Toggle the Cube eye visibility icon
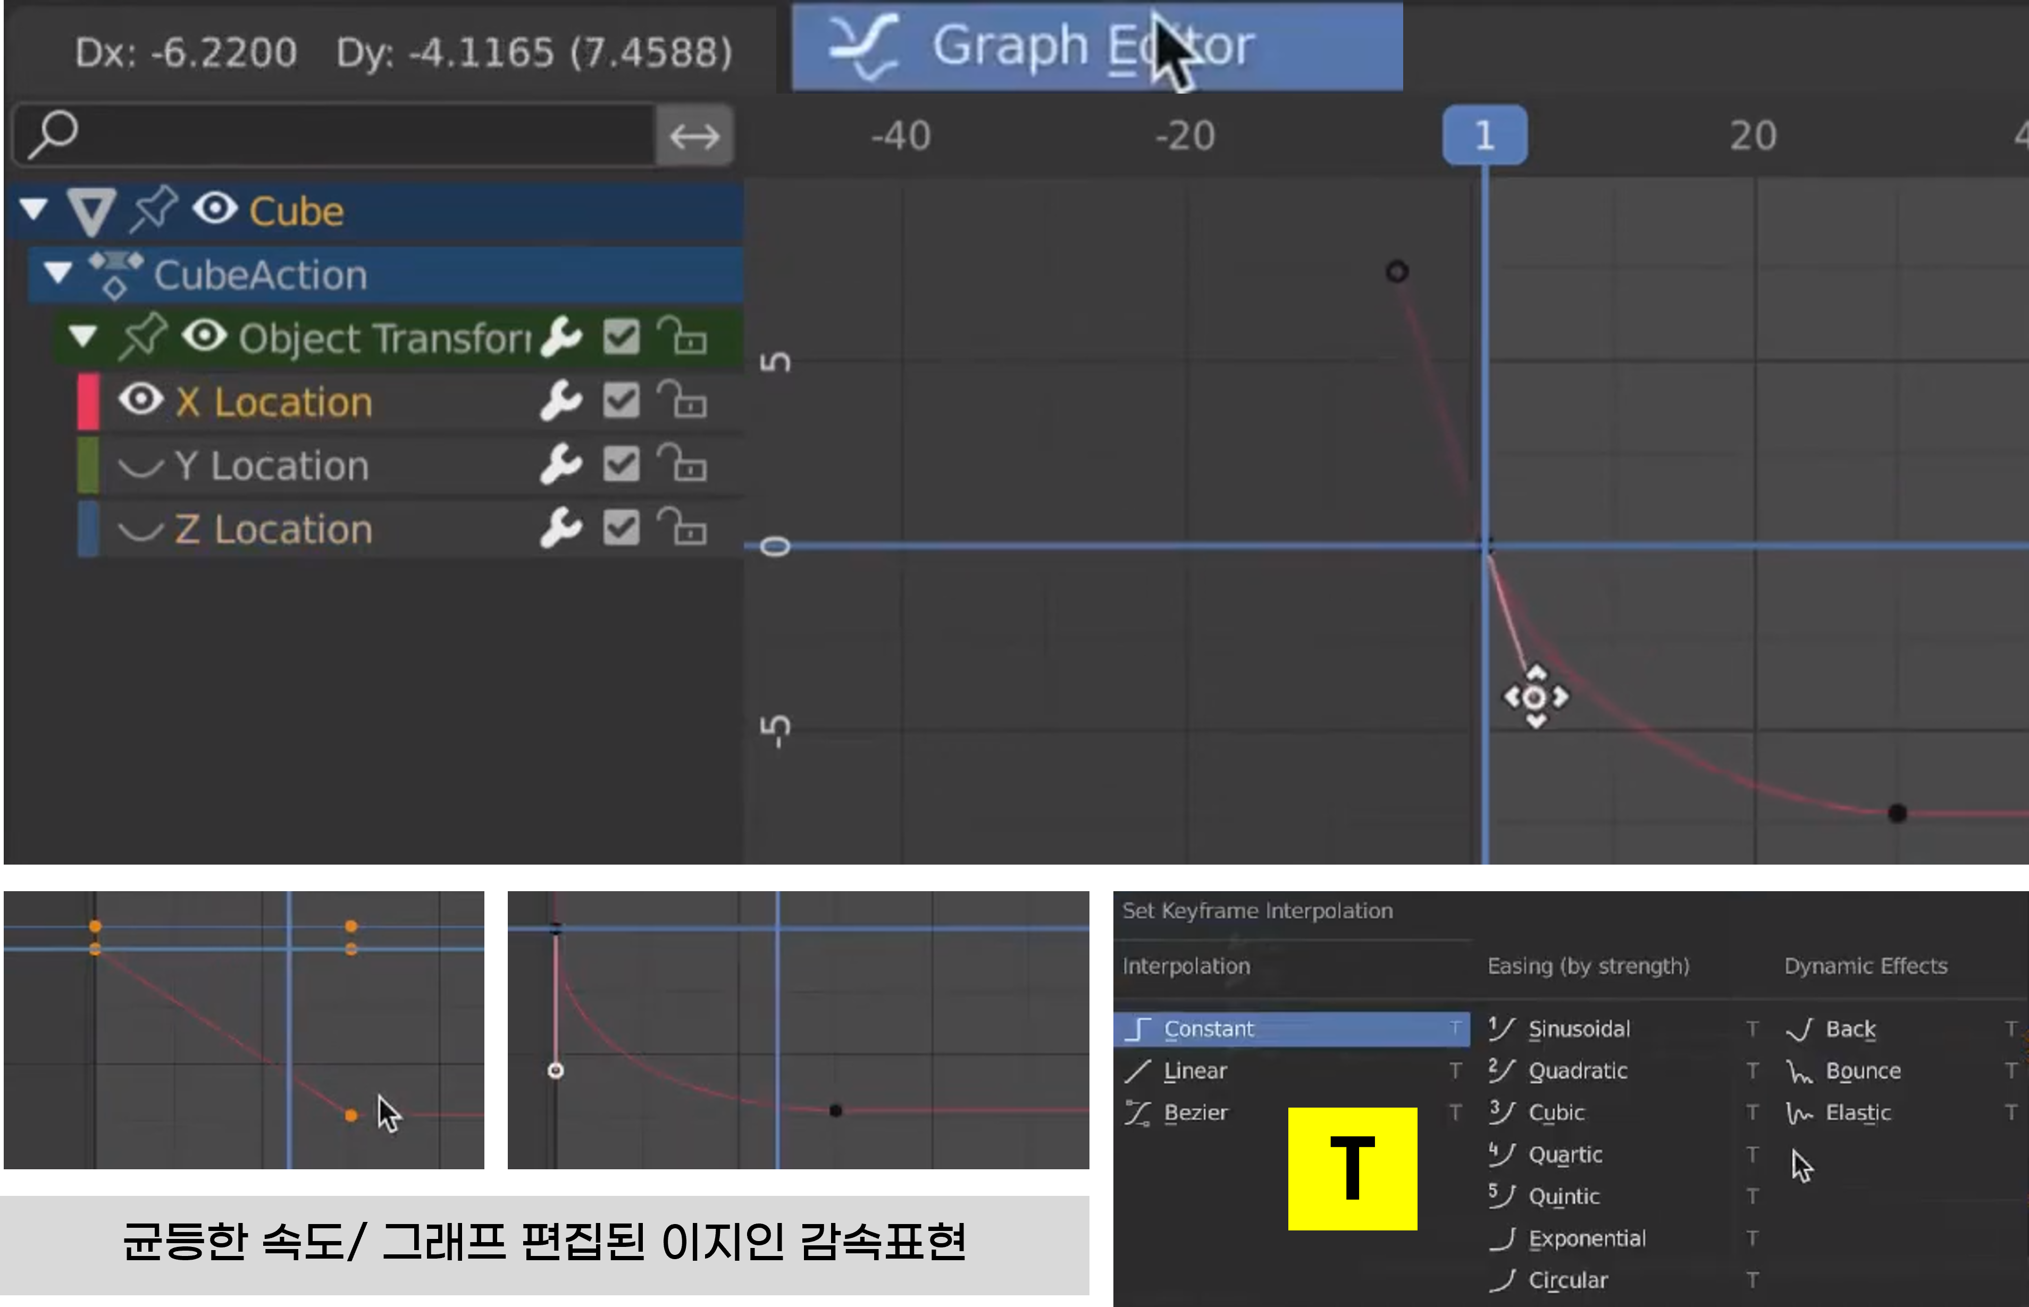Viewport: 2029px width, 1307px height. 215,209
